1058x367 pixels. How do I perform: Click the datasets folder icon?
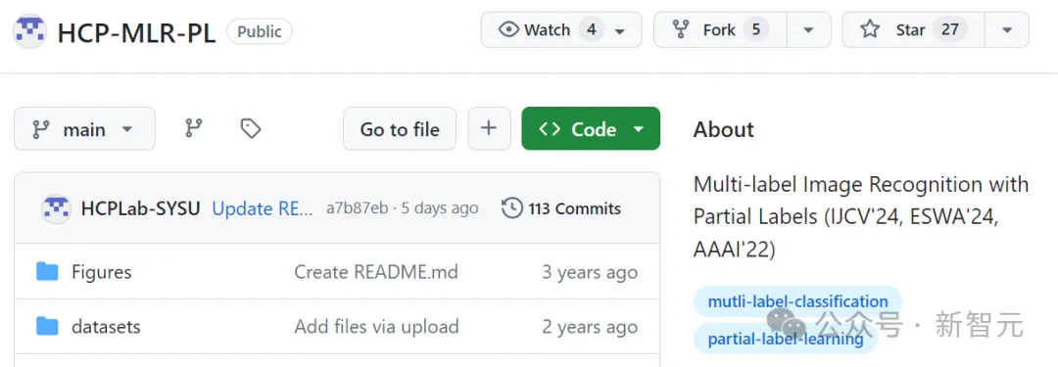click(x=47, y=327)
